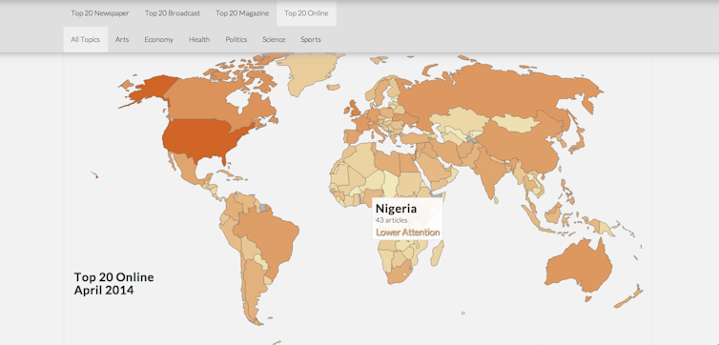Image resolution: width=719 pixels, height=345 pixels.
Task: Filter map by Economy topic
Action: (158, 39)
